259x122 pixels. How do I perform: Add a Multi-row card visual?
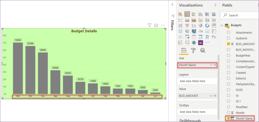click(214, 31)
